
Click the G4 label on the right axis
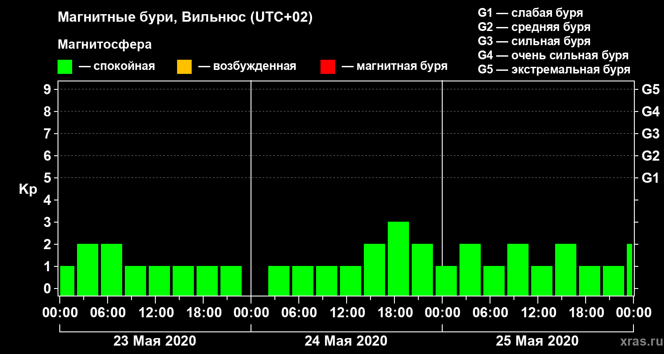click(x=651, y=112)
